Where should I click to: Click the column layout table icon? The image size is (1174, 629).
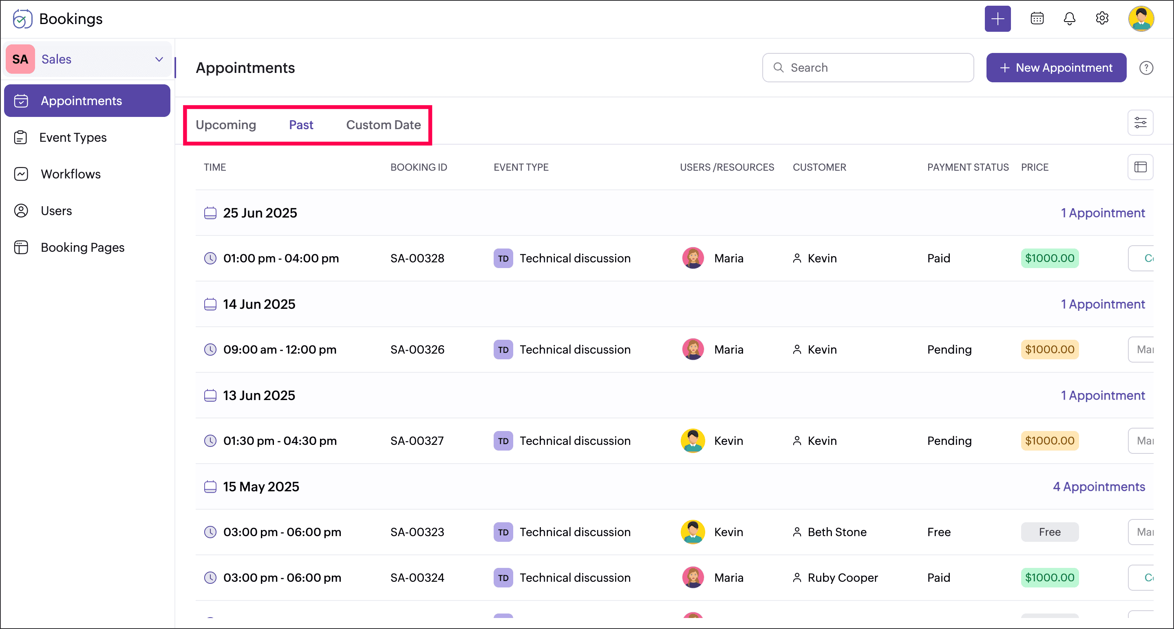click(x=1140, y=167)
